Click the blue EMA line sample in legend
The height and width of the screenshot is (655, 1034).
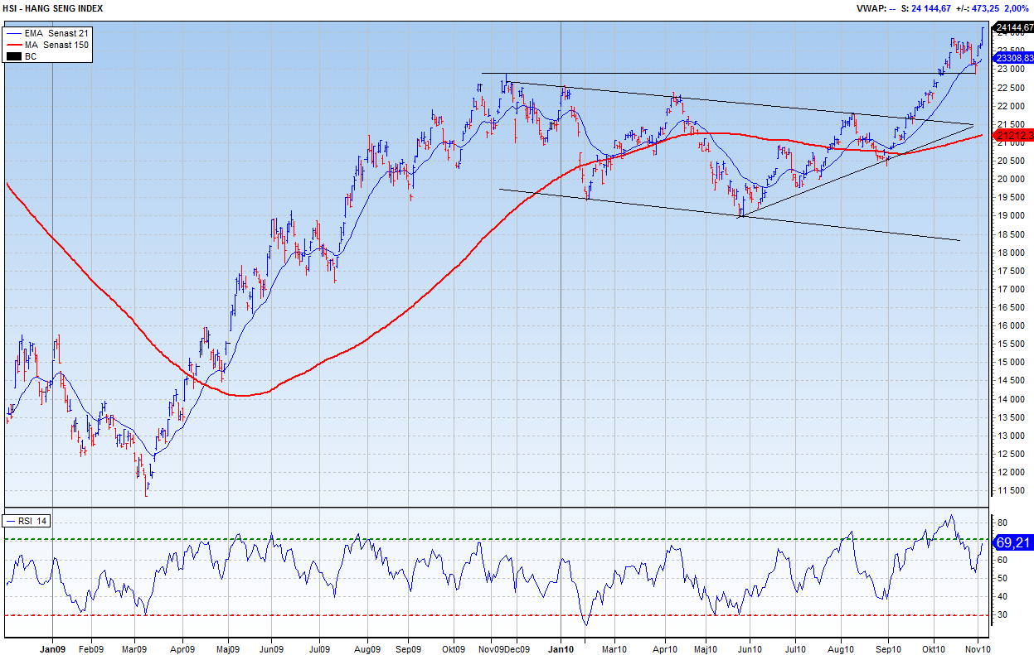click(14, 32)
